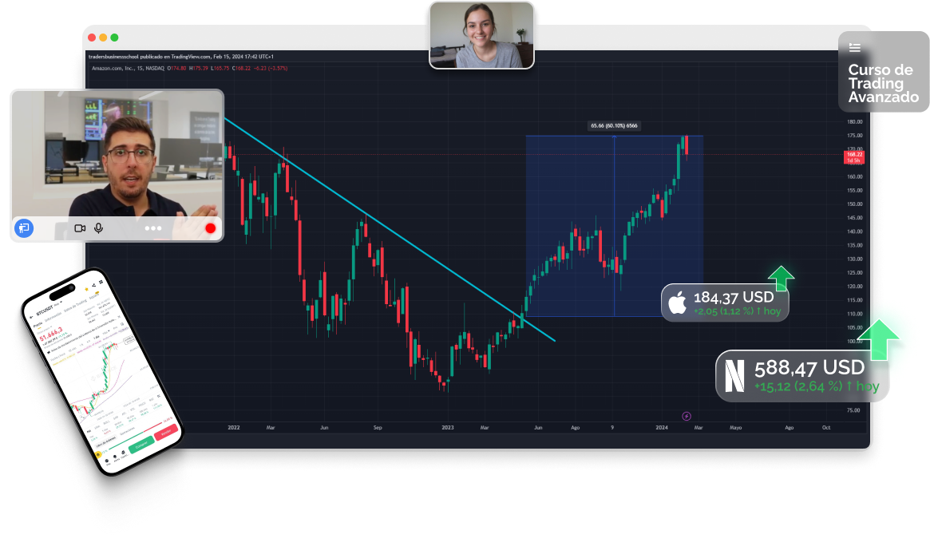The image size is (930, 550).
Task: Toggle the camera off in the video call controls
Action: pyautogui.click(x=80, y=228)
